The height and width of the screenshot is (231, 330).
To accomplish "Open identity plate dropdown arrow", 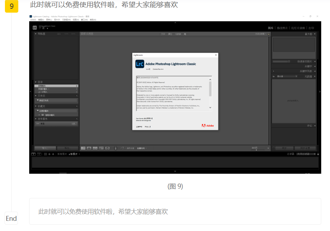I will [47, 28].
